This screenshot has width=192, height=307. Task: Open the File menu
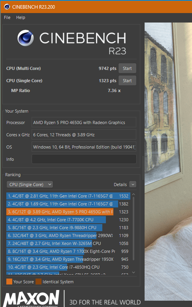[x=7, y=17]
